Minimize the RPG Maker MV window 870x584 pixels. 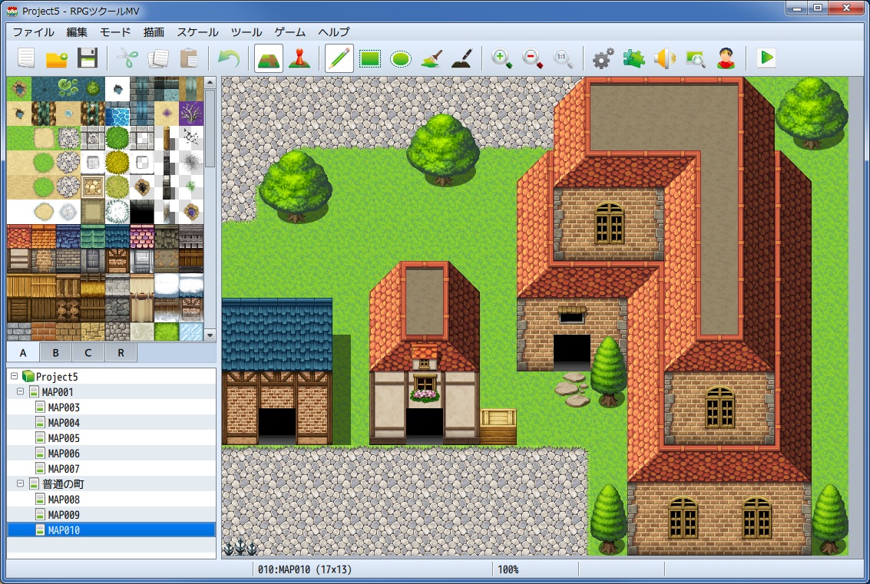coord(797,8)
